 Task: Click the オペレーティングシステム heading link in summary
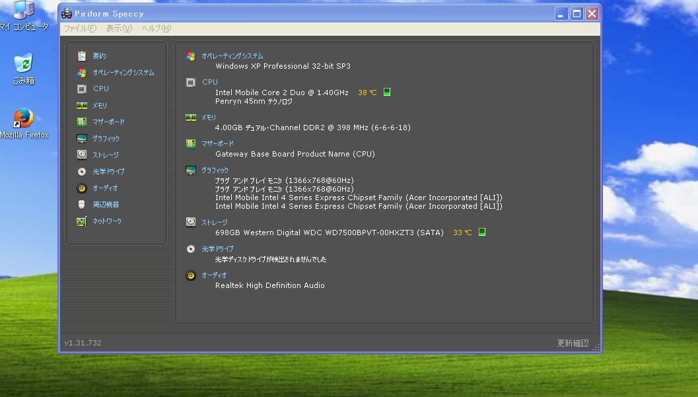(232, 56)
